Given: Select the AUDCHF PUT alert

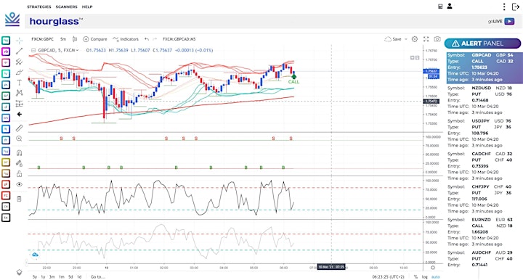Looking at the screenshot, I should click(485, 259).
